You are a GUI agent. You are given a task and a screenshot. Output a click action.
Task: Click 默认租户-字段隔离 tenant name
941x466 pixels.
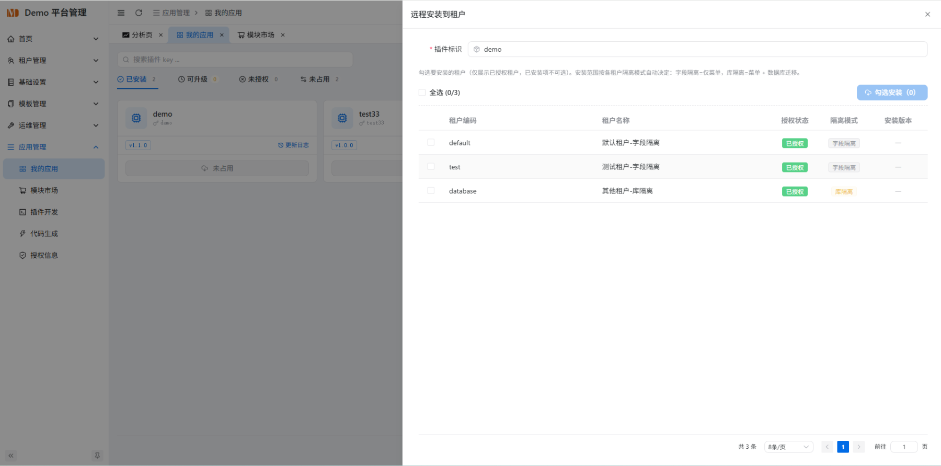pyautogui.click(x=630, y=142)
